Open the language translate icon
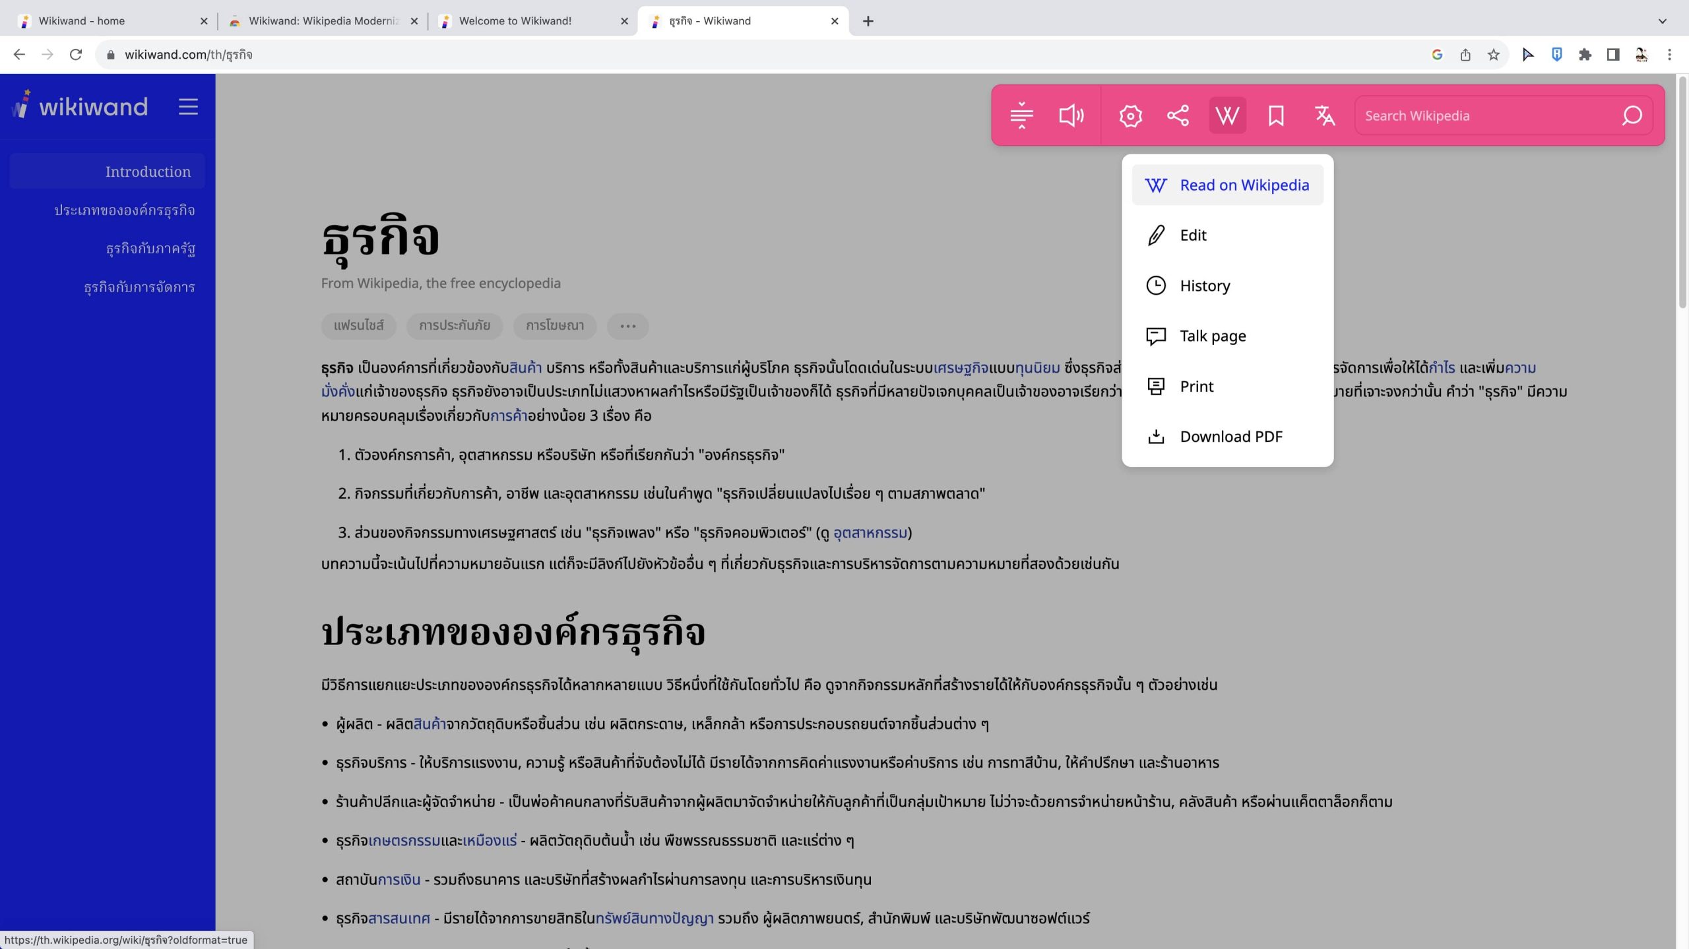 click(1324, 115)
